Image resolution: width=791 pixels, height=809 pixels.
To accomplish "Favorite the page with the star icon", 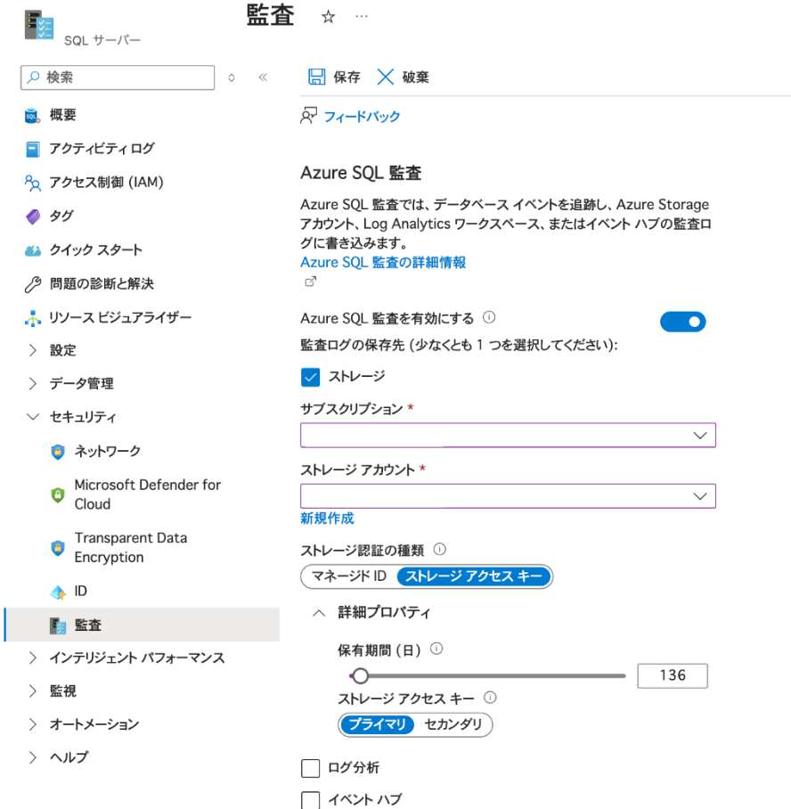I will [x=328, y=17].
